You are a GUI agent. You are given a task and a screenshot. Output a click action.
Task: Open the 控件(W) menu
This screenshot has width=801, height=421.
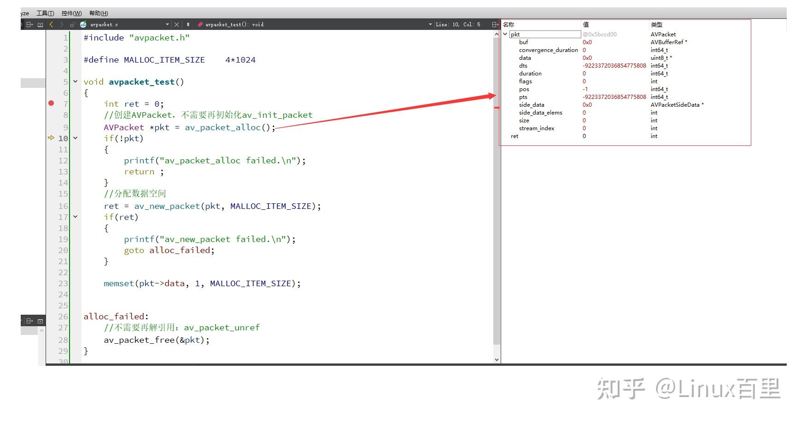[x=71, y=13]
